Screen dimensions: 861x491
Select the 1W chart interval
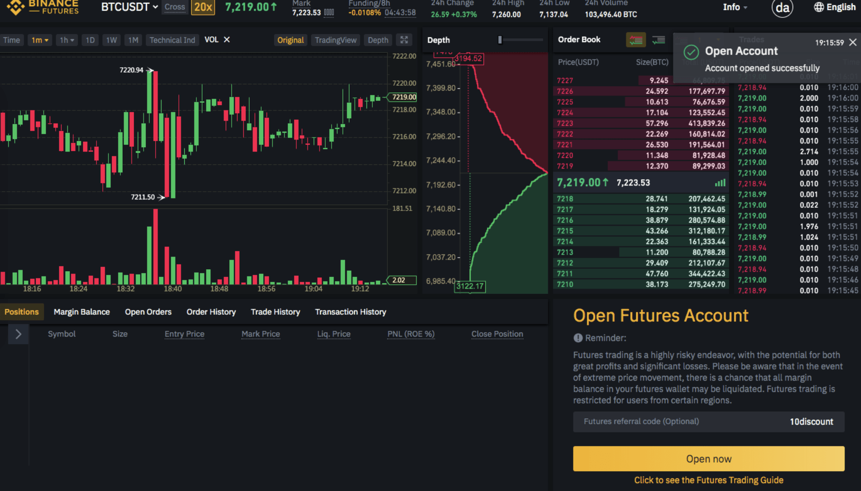tap(112, 40)
